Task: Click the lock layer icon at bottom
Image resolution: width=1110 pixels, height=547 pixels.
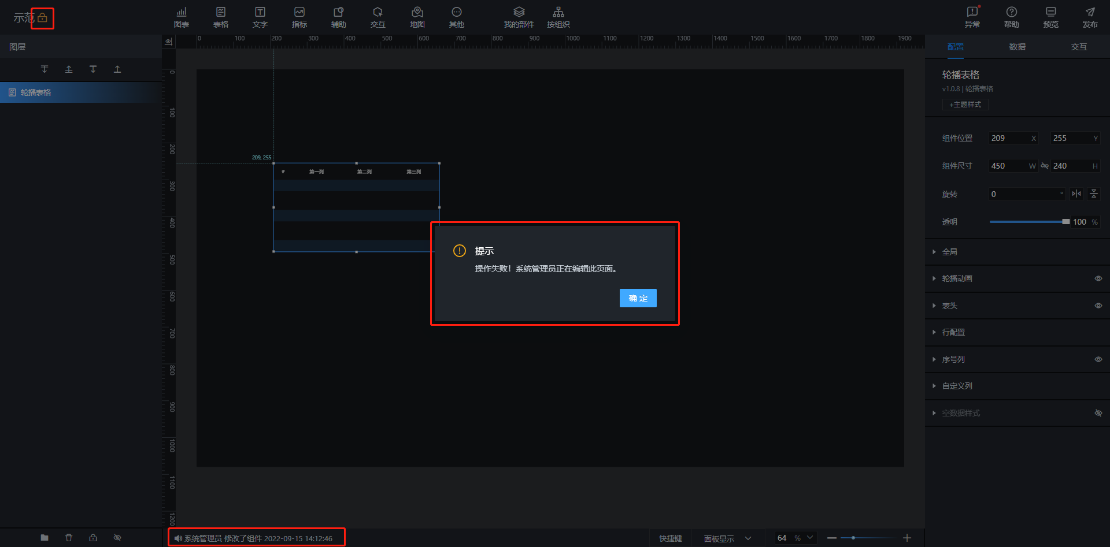Action: click(93, 538)
